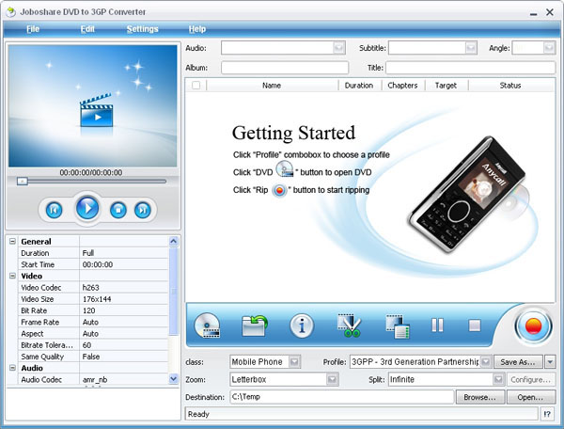Open the Help menu
Screen dimensions: 564x429
tap(197, 29)
